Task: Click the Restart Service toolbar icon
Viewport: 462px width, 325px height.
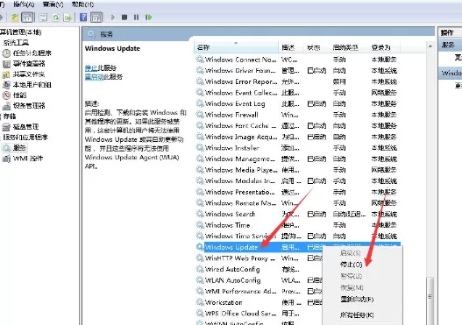Action: (x=148, y=18)
